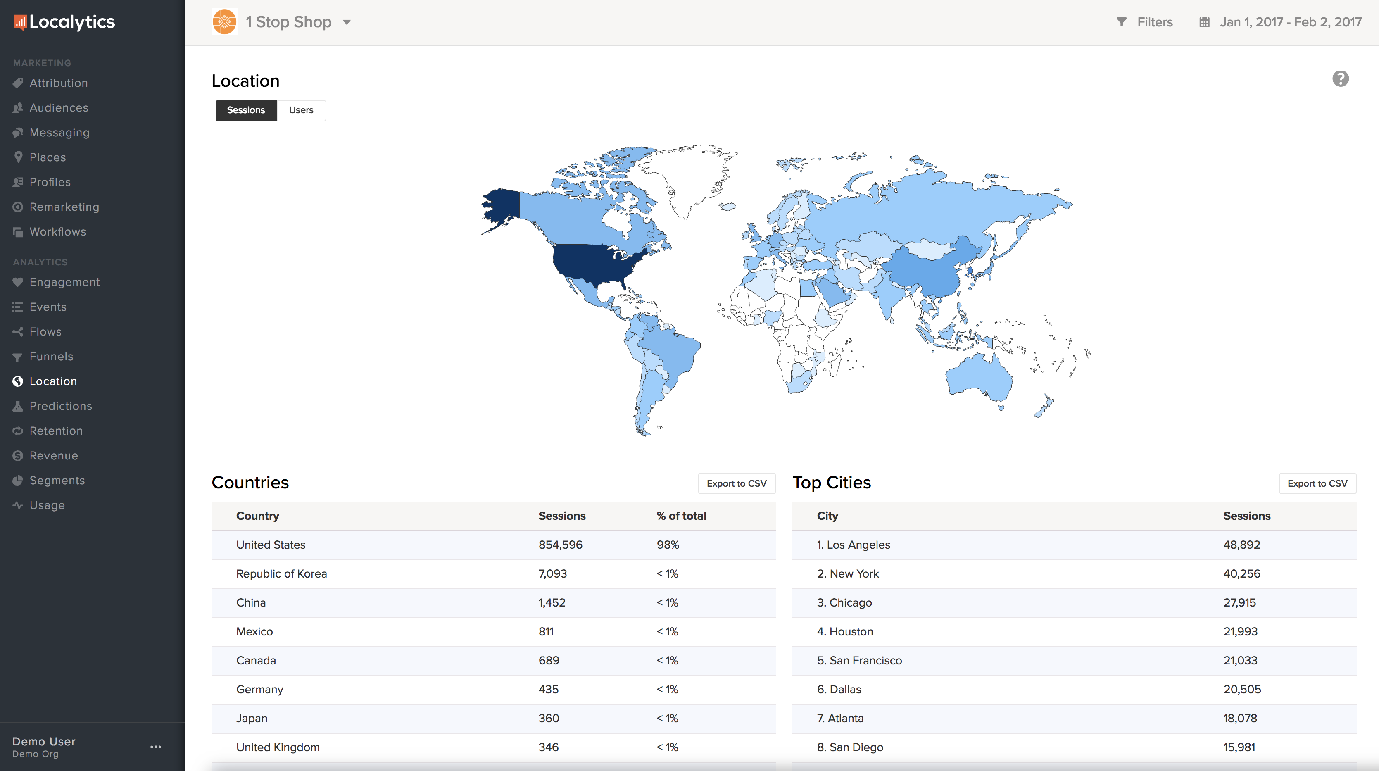Click the Sessions column header in Countries

tap(561, 516)
